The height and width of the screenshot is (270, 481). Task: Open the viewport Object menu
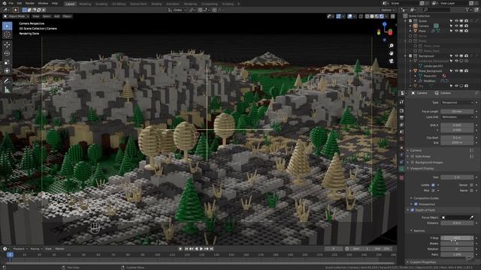[x=67, y=16]
